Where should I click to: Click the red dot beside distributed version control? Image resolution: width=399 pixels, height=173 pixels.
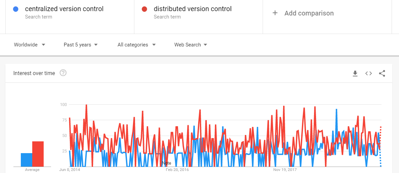(x=144, y=9)
